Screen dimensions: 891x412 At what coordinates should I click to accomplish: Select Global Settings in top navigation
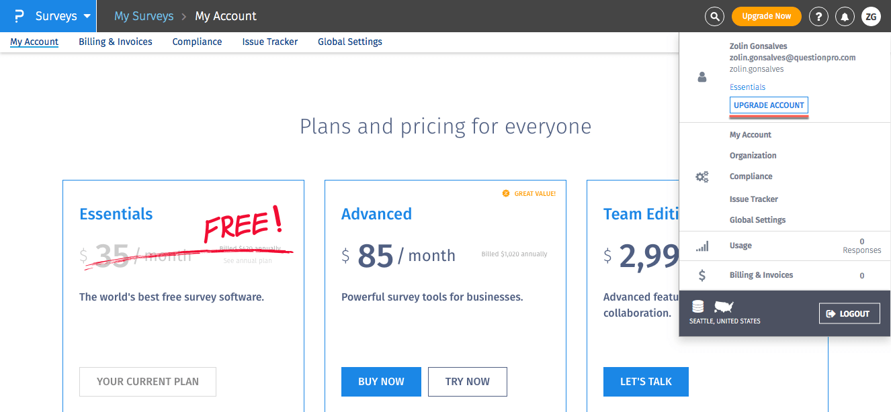[x=349, y=42]
